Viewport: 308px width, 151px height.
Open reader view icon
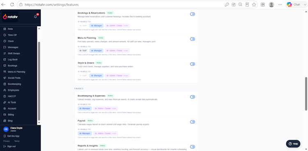click(247, 5)
